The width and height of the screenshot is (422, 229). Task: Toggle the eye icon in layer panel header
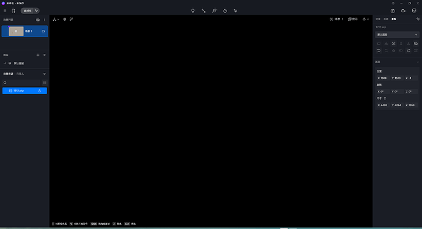pos(45,55)
